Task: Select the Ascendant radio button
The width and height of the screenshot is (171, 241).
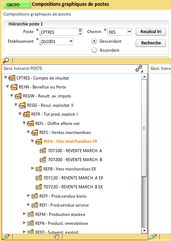Action: [94, 50]
